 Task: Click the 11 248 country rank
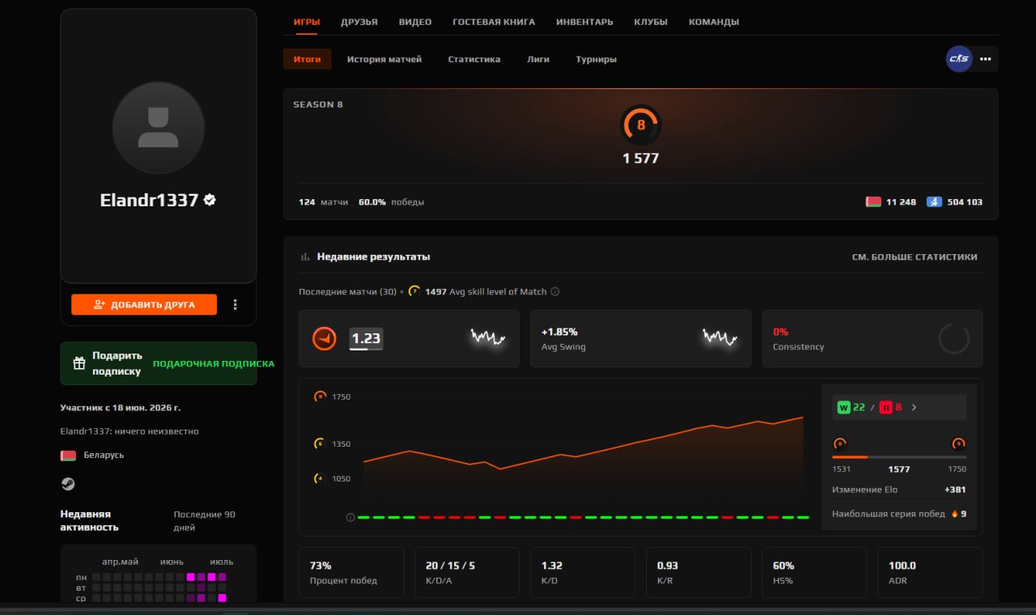point(901,201)
